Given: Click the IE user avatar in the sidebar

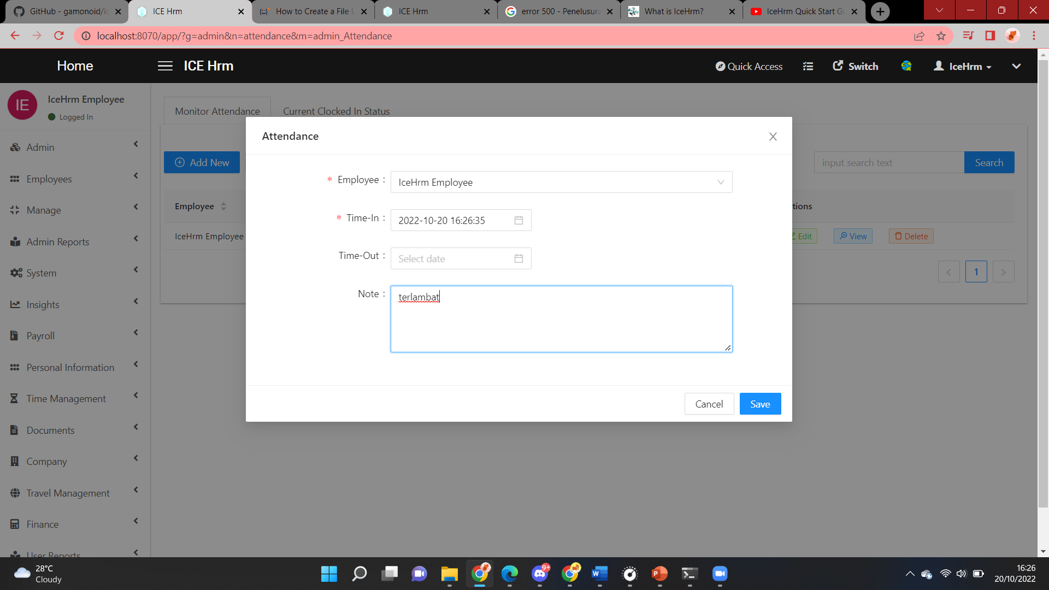Looking at the screenshot, I should (22, 105).
